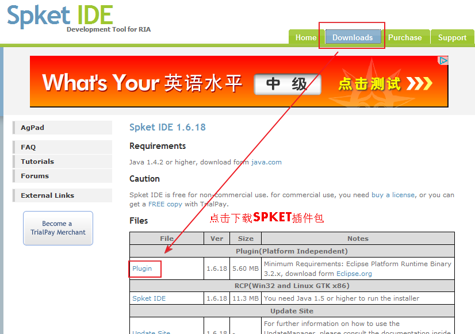This screenshot has height=334, width=475.
Task: Go to the Support tab
Action: 452,37
